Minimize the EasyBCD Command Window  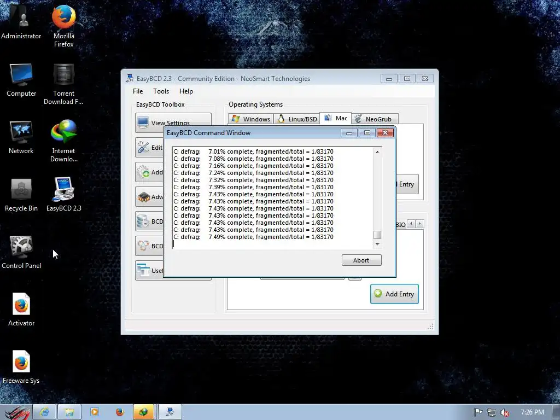pos(349,133)
